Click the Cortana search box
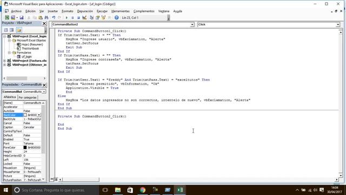The height and width of the screenshot is (195, 346). point(55,190)
